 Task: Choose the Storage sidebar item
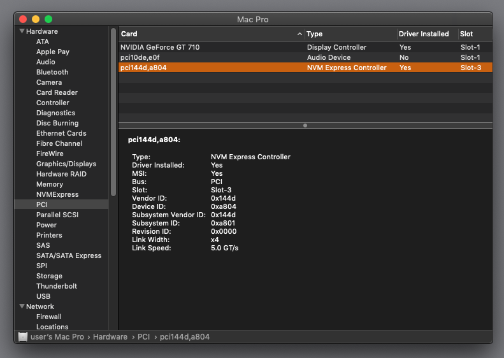pos(49,276)
